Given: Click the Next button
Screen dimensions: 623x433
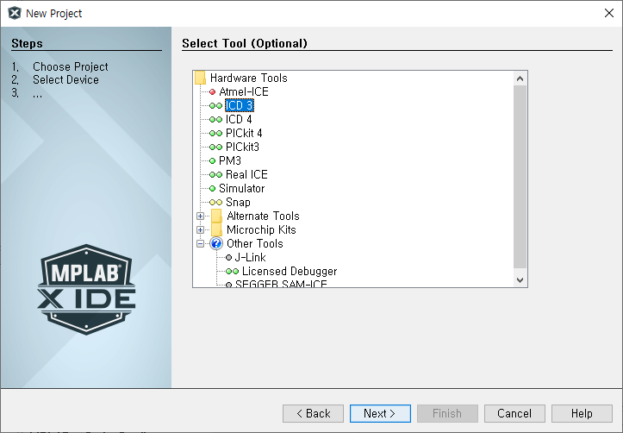Looking at the screenshot, I should (x=380, y=413).
